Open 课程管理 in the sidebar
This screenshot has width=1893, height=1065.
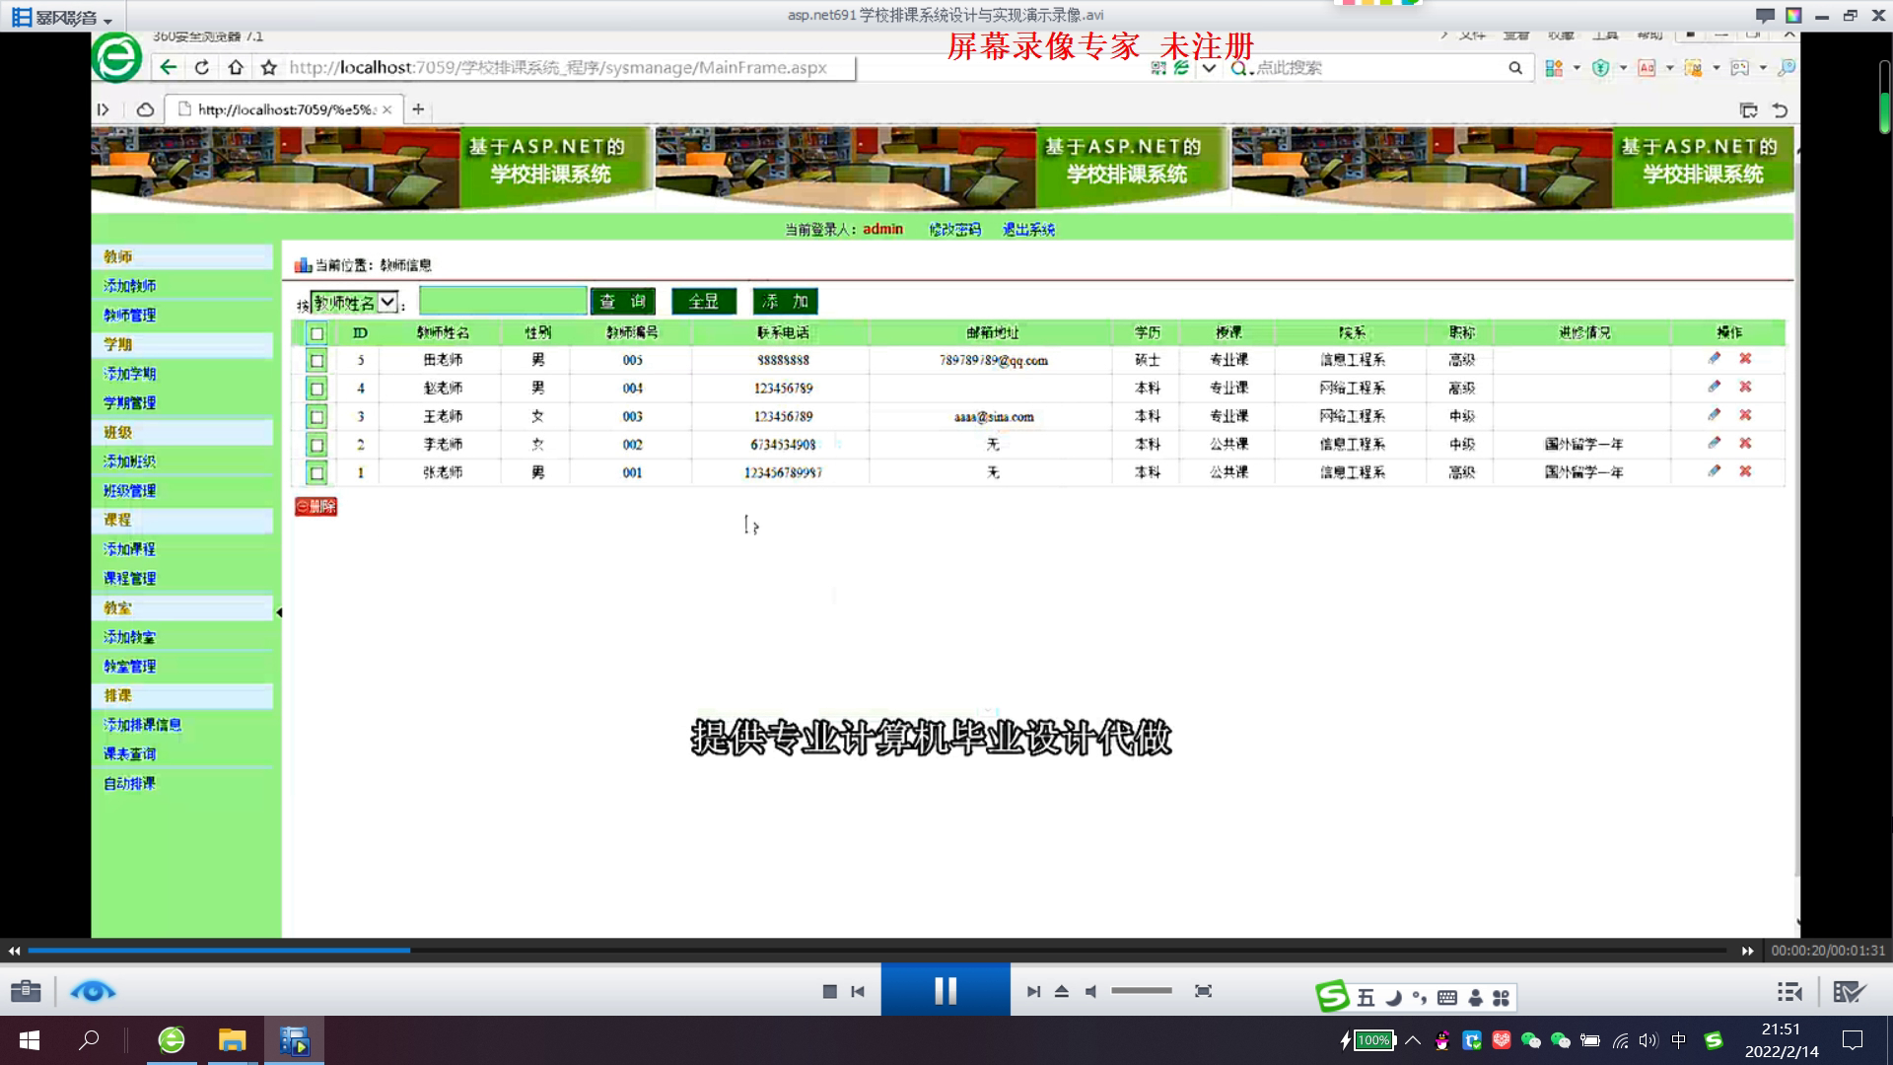130,579
